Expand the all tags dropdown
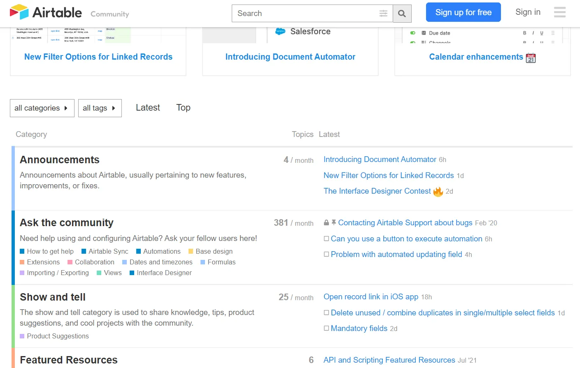The height and width of the screenshot is (368, 580). (100, 108)
